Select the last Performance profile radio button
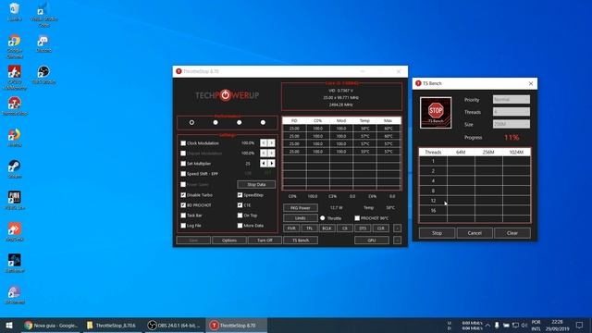This screenshot has width=592, height=333. tap(263, 122)
